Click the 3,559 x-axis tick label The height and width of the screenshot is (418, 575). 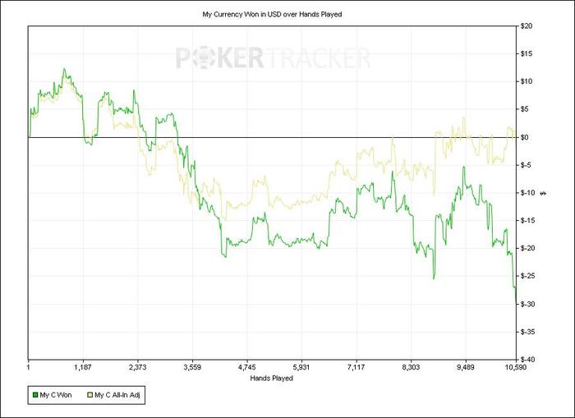click(x=192, y=367)
